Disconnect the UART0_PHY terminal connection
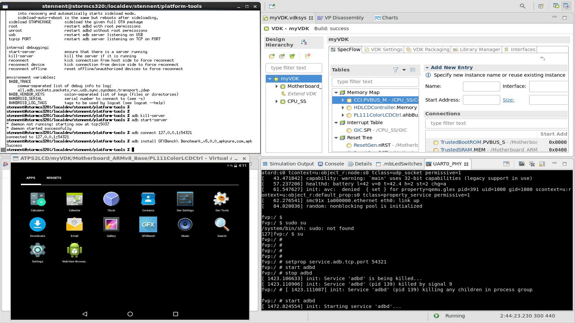The image size is (575, 323). (532, 164)
